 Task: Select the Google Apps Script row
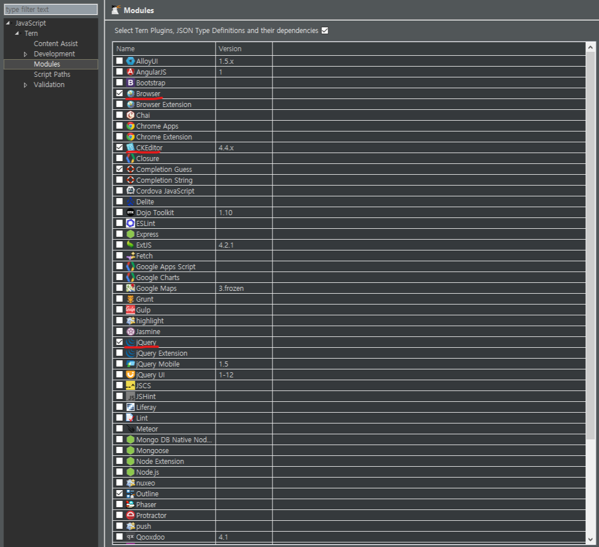[x=349, y=266]
